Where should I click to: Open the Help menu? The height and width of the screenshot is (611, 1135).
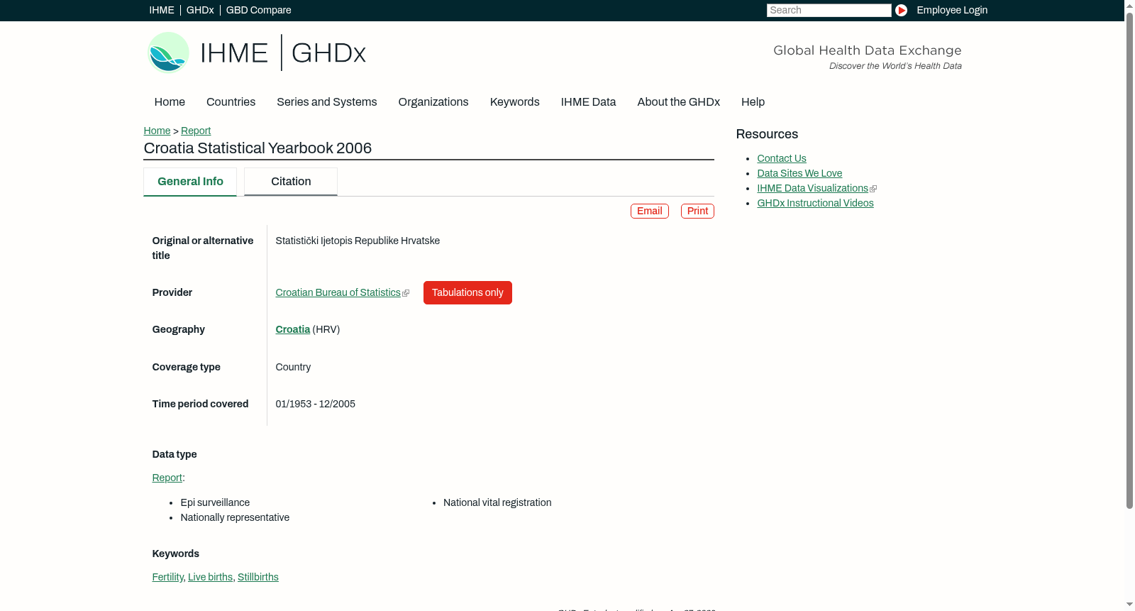point(753,101)
